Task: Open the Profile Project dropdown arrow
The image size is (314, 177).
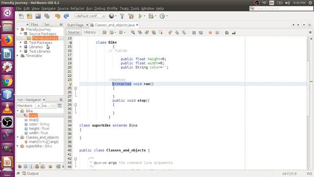Action: click(167, 16)
